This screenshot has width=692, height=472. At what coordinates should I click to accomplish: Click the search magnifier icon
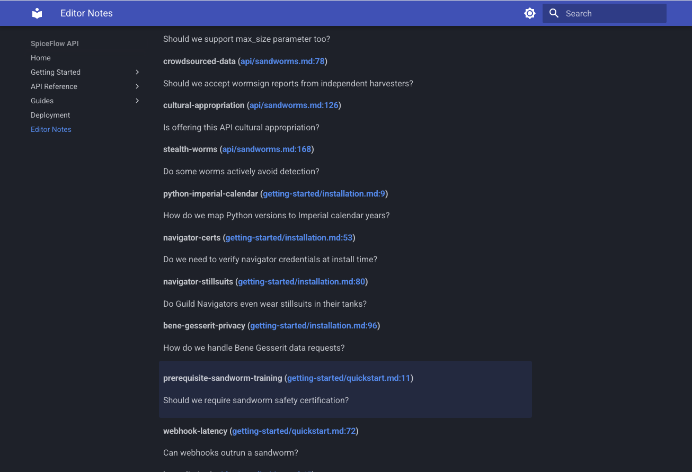(554, 13)
